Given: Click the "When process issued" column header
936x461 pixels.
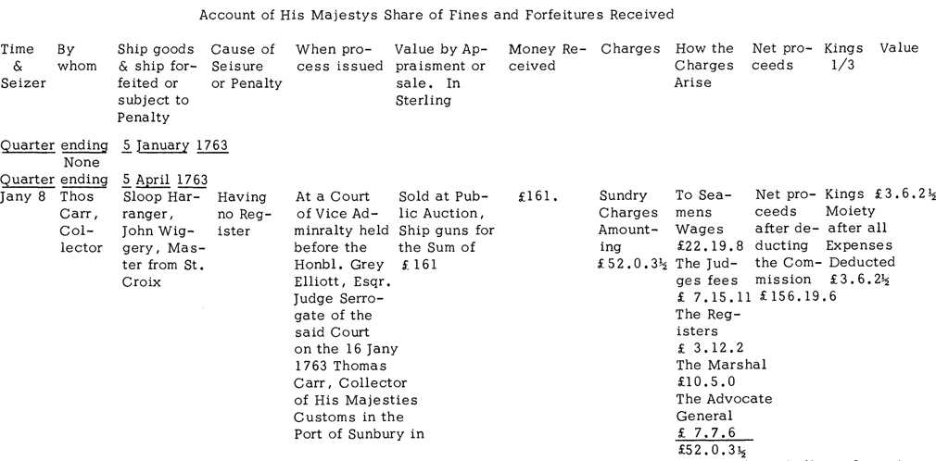Looking at the screenshot, I should tap(338, 57).
